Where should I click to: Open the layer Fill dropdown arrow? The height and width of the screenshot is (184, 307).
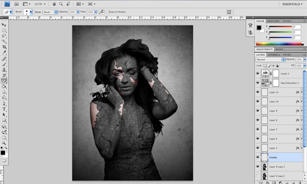pyautogui.click(x=304, y=66)
